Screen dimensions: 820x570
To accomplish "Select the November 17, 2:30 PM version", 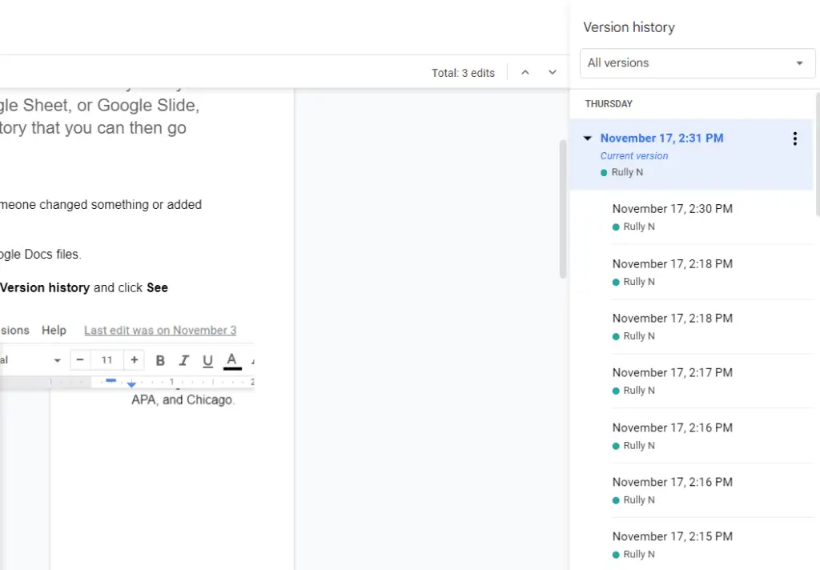I will coord(673,208).
